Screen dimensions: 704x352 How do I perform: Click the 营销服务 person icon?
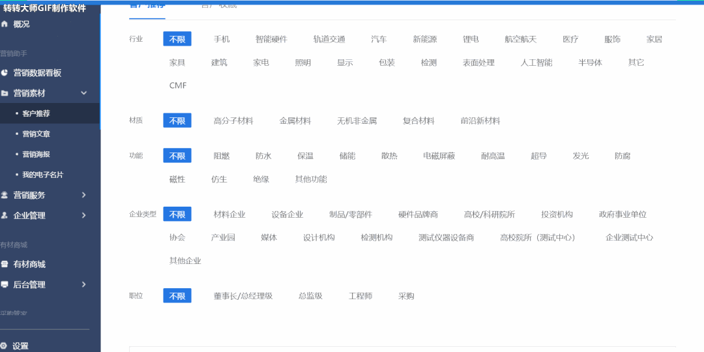(4, 195)
